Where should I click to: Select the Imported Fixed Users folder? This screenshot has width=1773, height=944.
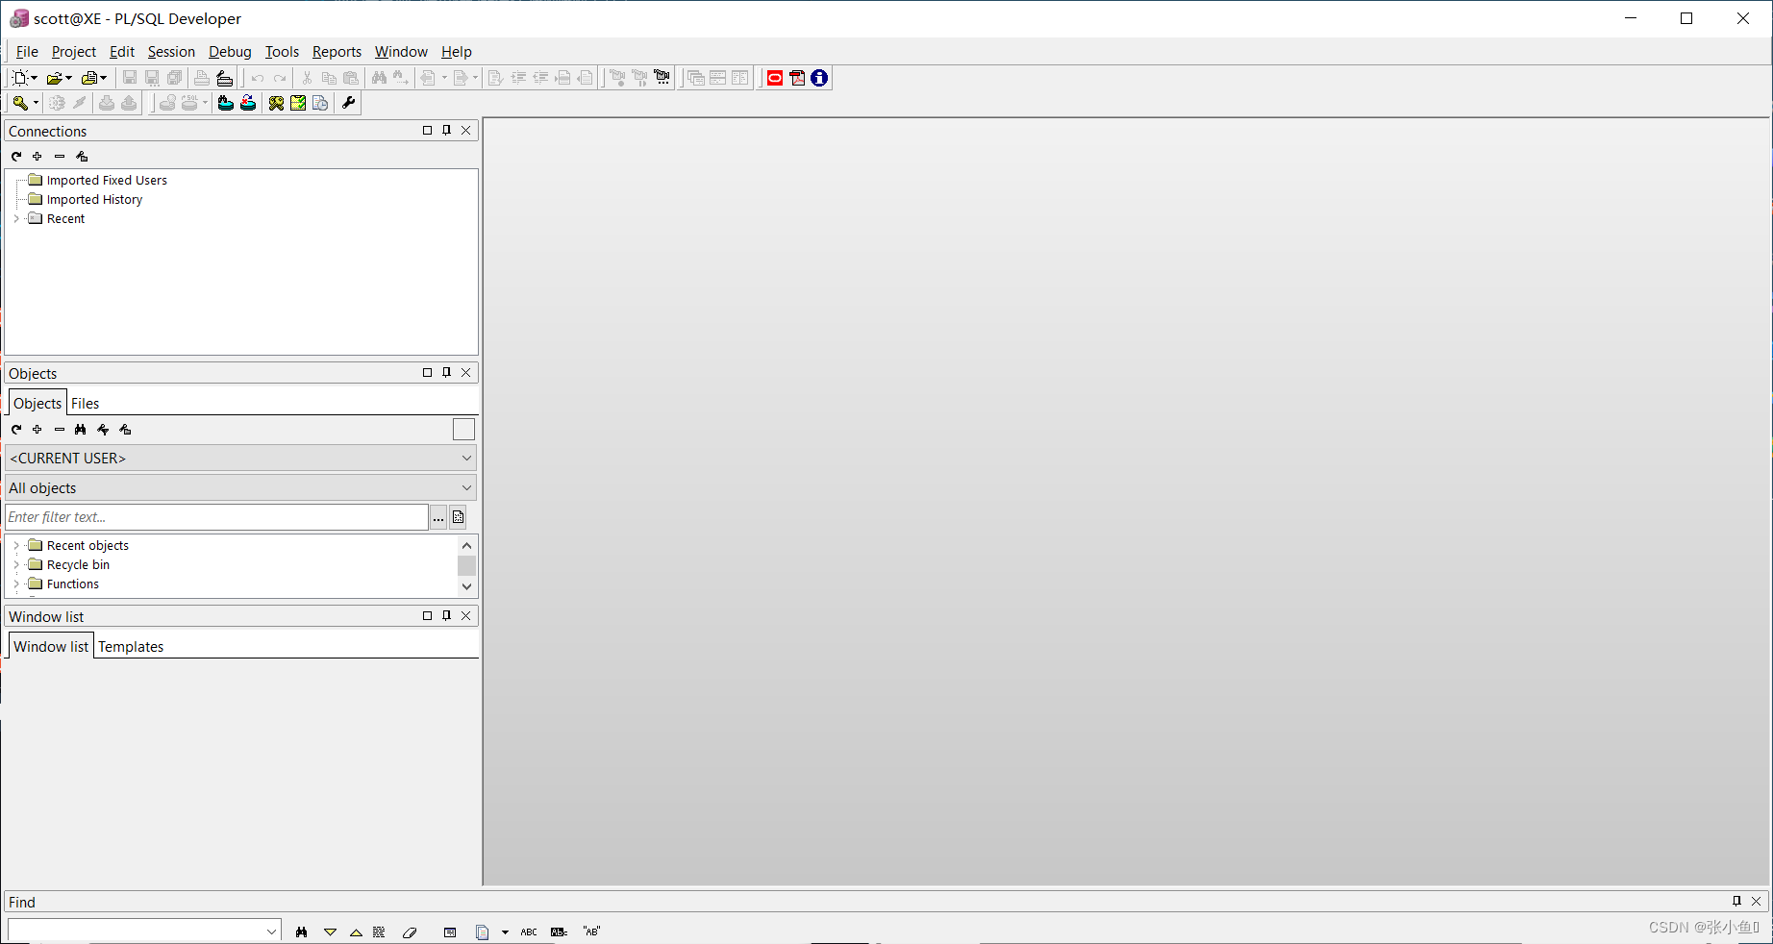click(107, 181)
